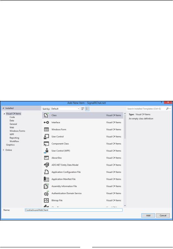
Task: Select the General category
Action: tap(13, 124)
